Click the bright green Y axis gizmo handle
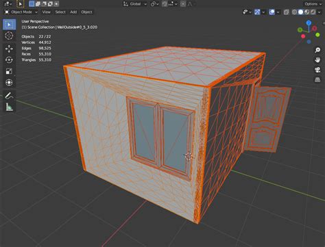Screen dimensions: 325x247 pyautogui.click(x=317, y=35)
